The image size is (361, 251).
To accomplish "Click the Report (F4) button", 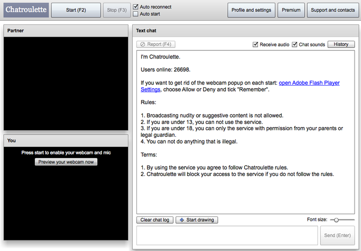I will pos(156,44).
